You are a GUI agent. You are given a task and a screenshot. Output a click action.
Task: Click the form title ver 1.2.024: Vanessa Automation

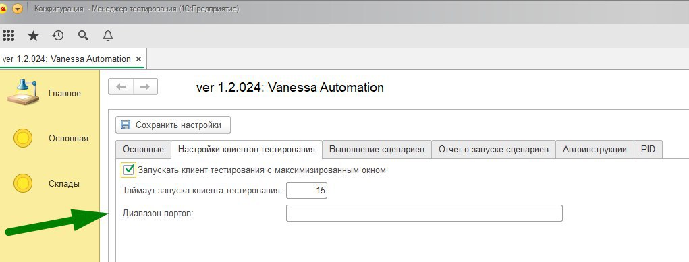tap(290, 87)
